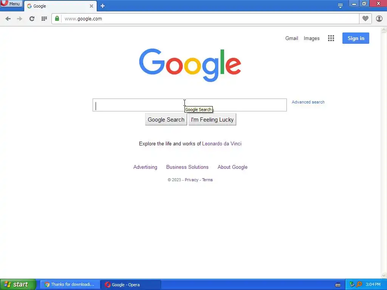Open the Windows start menu
387x290 pixels.
18,285
